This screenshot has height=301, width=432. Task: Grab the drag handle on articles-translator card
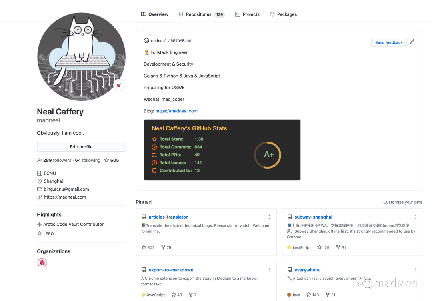[269, 217]
